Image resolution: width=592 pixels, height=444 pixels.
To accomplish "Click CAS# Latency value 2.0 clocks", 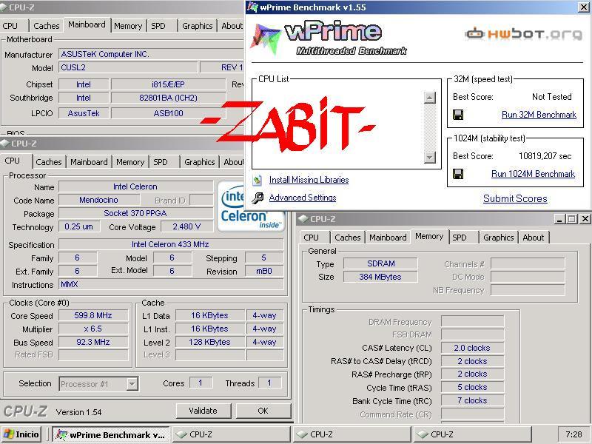I will click(472, 348).
